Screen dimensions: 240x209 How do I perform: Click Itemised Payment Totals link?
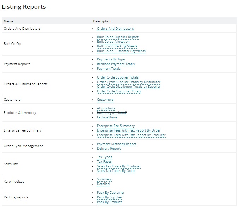(116, 64)
